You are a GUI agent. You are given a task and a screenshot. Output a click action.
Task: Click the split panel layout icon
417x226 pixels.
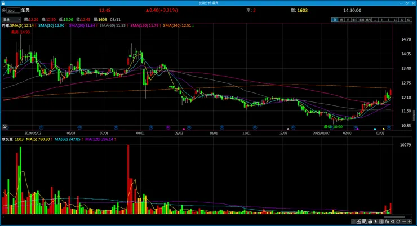[x=381, y=221]
